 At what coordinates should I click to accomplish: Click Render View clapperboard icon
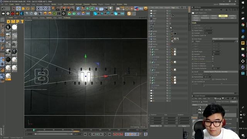58,8
